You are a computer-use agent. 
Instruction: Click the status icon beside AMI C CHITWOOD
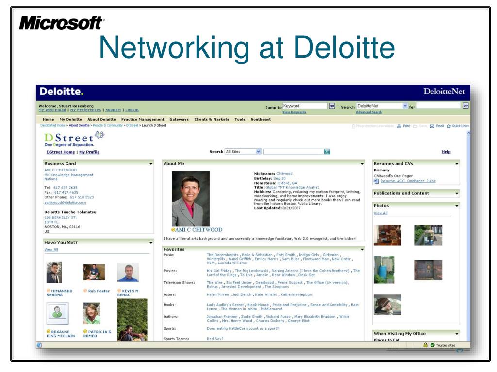click(x=173, y=230)
